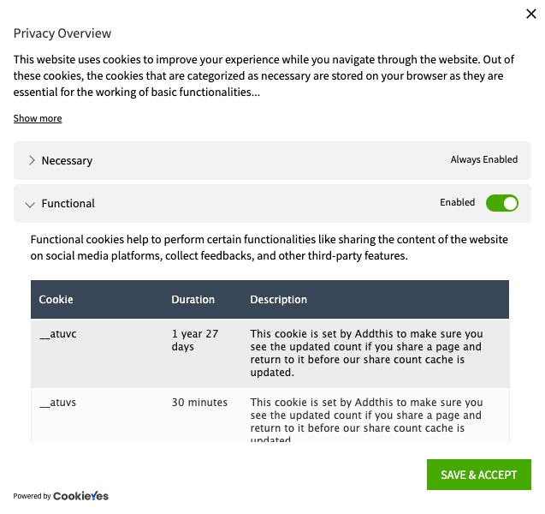Screen dimensions: 545x514
Task: Click the 30 minutes duration cell
Action: [199, 403]
